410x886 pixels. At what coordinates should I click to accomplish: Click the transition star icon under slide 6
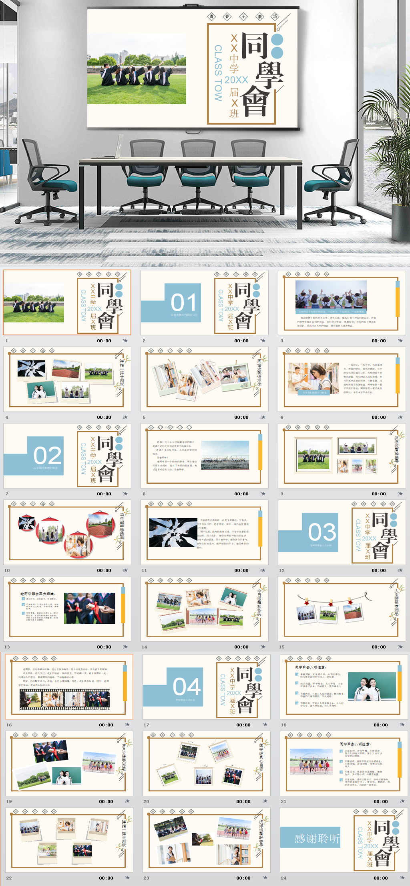[400, 417]
